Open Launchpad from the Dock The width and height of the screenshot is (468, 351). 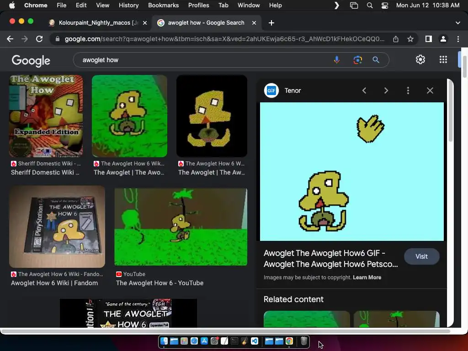(184, 341)
